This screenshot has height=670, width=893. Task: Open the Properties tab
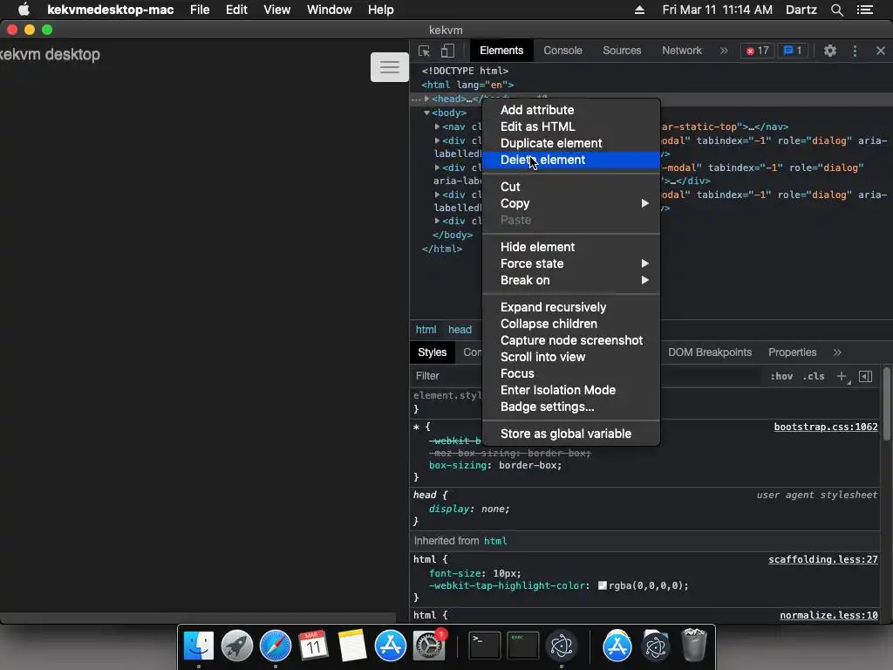click(792, 352)
